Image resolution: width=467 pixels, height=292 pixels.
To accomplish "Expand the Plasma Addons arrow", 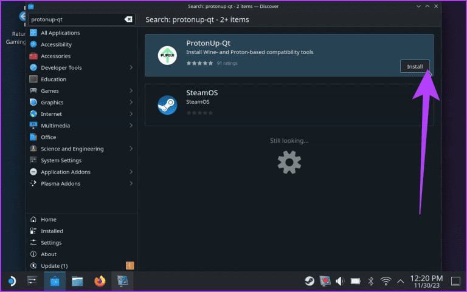I will [x=131, y=183].
